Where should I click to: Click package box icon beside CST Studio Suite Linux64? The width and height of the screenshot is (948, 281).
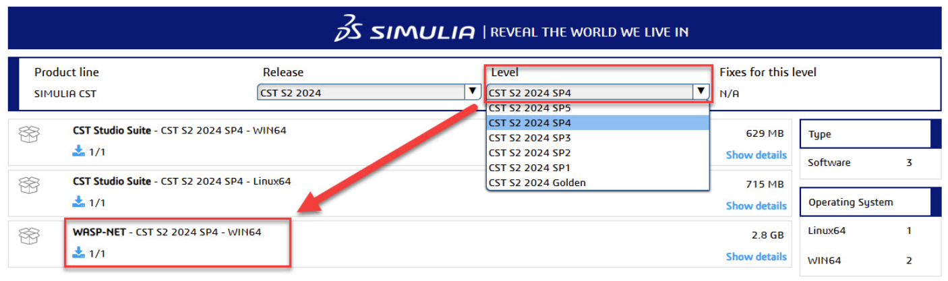29,186
